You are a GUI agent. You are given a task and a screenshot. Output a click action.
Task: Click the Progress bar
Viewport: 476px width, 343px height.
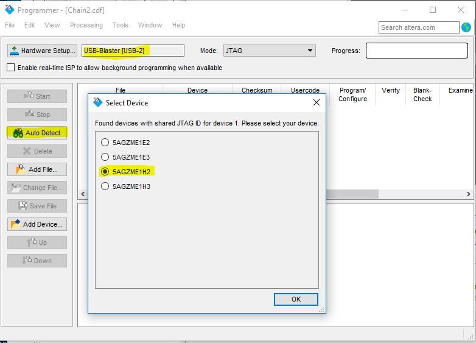point(417,51)
